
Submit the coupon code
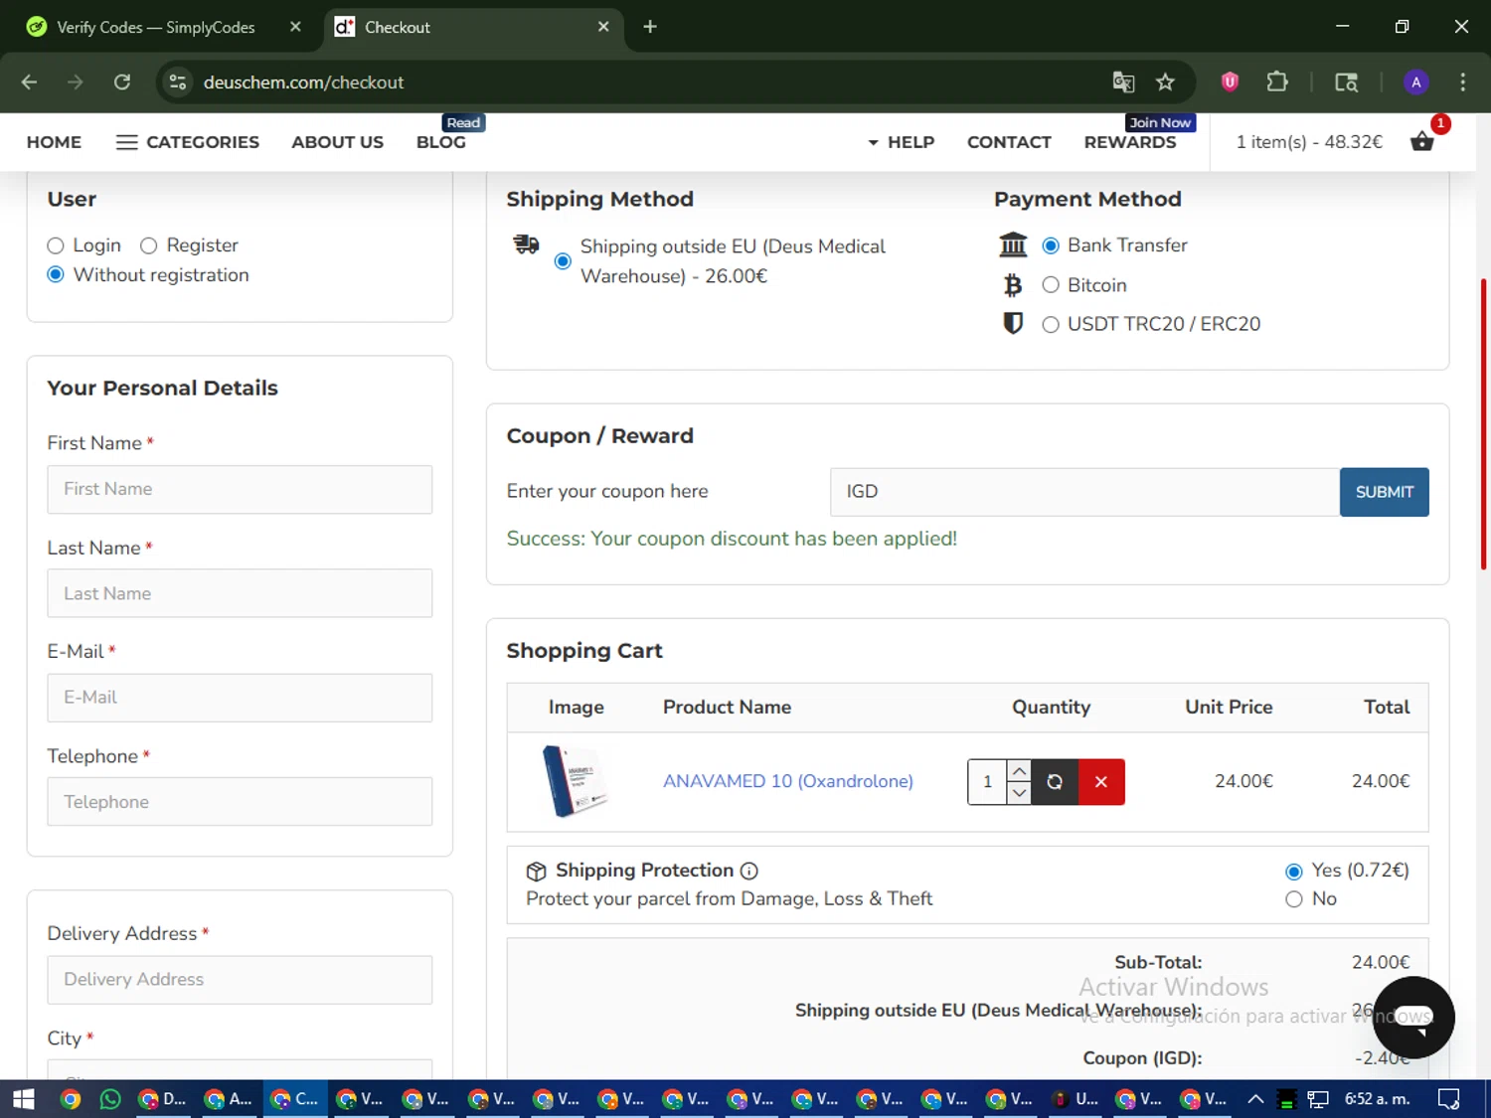click(1384, 492)
